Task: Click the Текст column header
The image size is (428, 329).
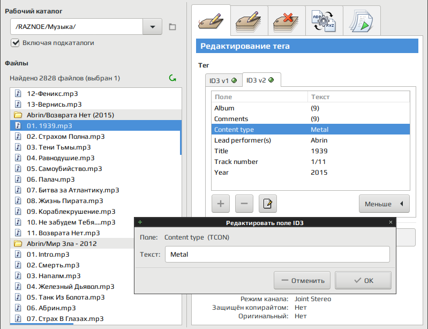Action: tap(359, 97)
